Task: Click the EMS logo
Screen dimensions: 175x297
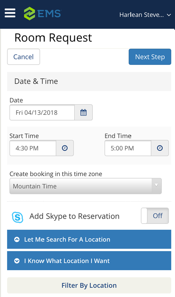Action: point(43,14)
